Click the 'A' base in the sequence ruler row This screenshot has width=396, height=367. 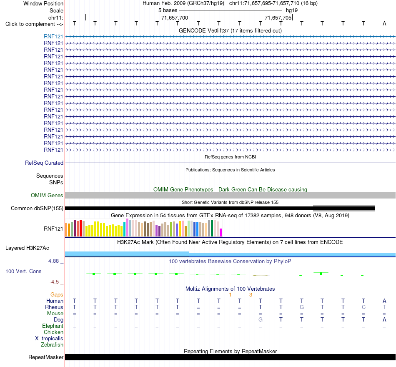click(384, 23)
